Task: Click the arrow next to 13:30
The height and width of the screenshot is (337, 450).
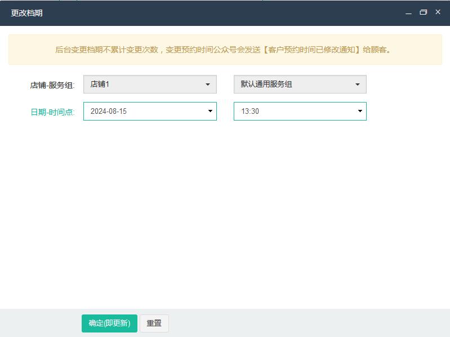Action: click(360, 111)
